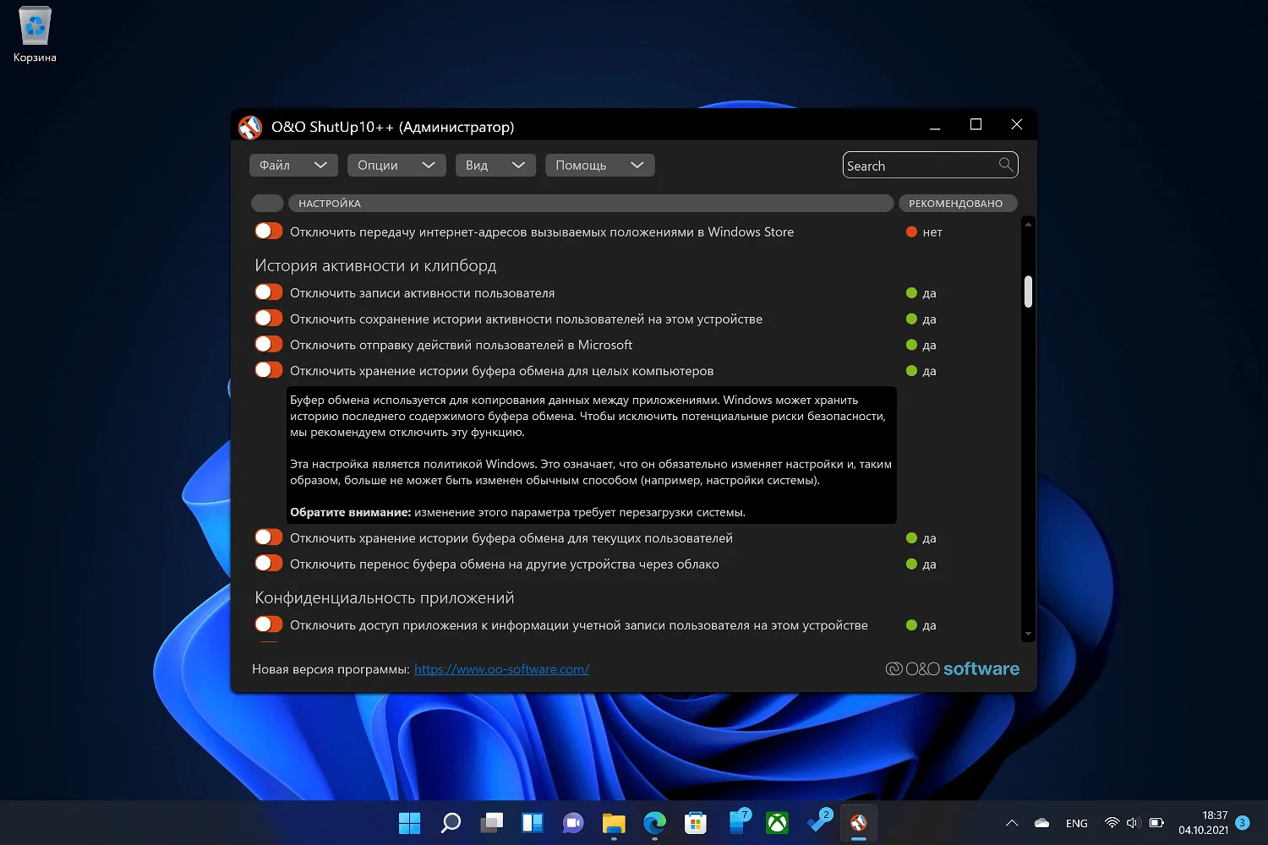This screenshot has height=845, width=1268.
Task: Open Microsoft Store from the taskbar
Action: 696,822
